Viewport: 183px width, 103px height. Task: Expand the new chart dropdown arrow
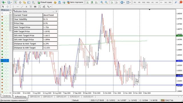(x=5, y=2)
